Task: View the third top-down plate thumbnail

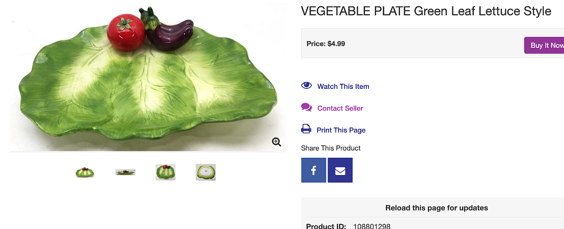Action: pyautogui.click(x=166, y=172)
